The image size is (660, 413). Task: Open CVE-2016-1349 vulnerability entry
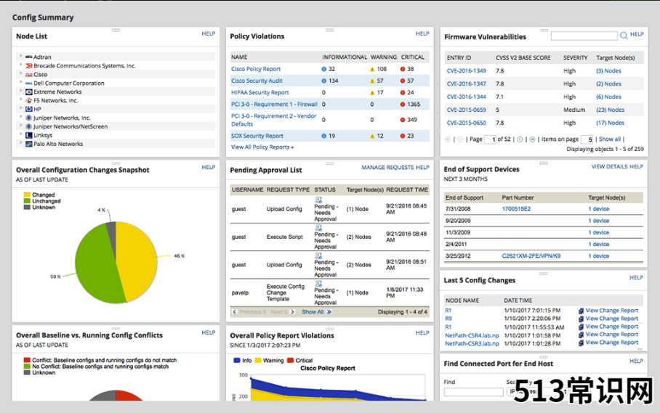click(467, 71)
